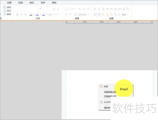The height and width of the screenshot is (120, 158).
Task: Switch to the 切换 ribbon tab
Action: click(x=21, y=3)
